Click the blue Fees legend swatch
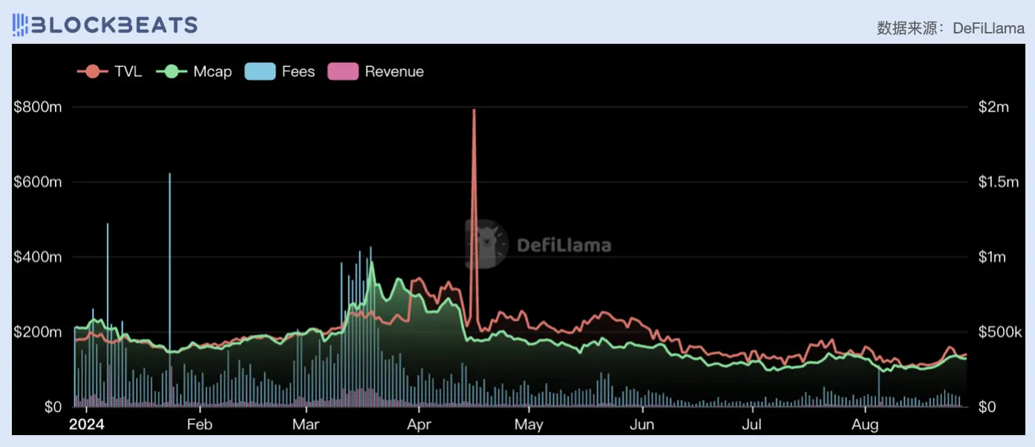 (x=260, y=72)
